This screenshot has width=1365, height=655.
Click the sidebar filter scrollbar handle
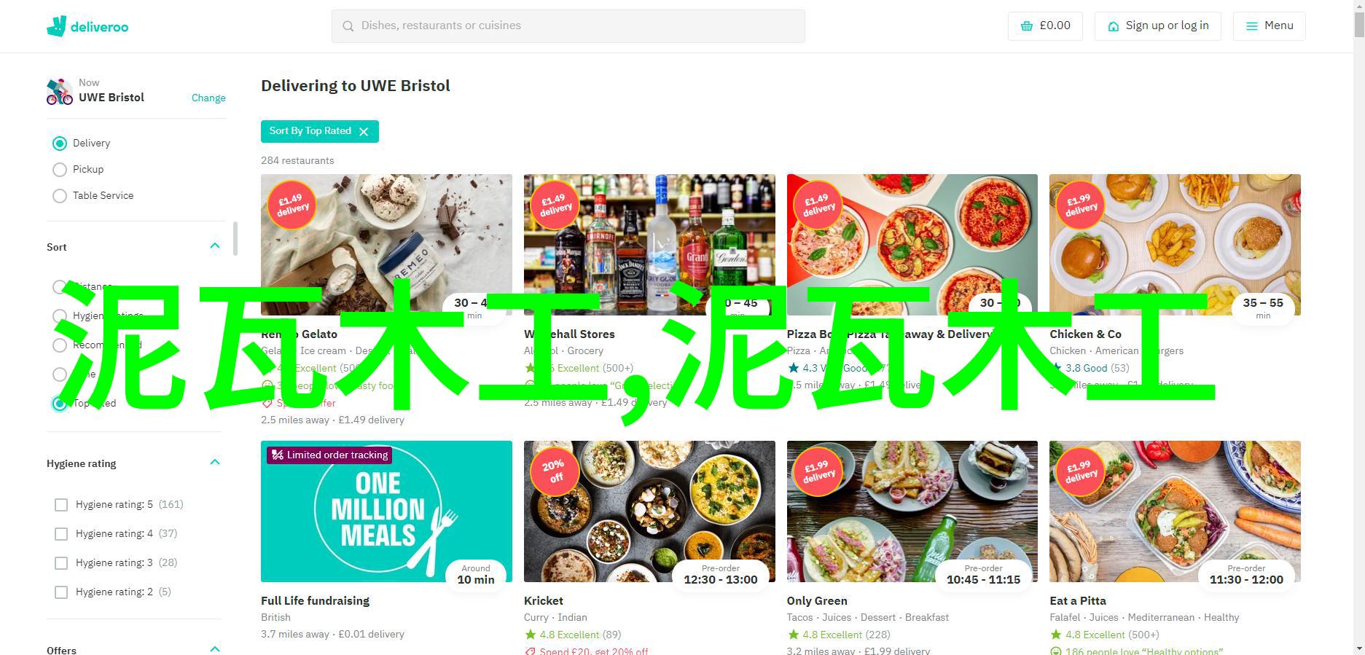tap(235, 239)
